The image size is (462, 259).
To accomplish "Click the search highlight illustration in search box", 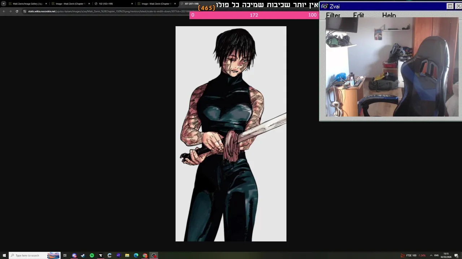I will point(53,255).
